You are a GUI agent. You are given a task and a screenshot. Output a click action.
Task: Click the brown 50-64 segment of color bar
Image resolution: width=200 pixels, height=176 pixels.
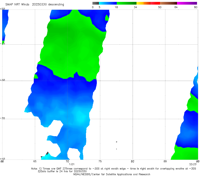point(168,3)
